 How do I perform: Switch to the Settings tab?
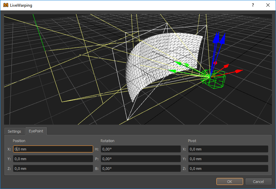tap(14, 131)
